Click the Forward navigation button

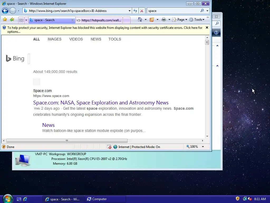13,11
